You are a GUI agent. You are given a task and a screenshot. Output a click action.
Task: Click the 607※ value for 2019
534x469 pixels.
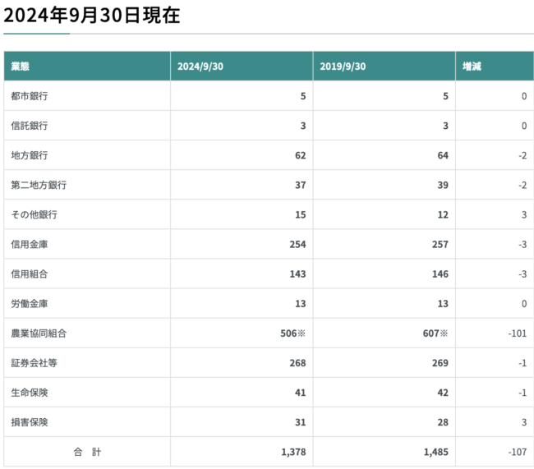point(435,333)
